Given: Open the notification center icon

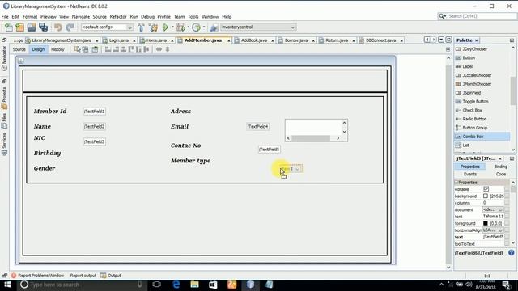Looking at the screenshot, I should coord(507,285).
